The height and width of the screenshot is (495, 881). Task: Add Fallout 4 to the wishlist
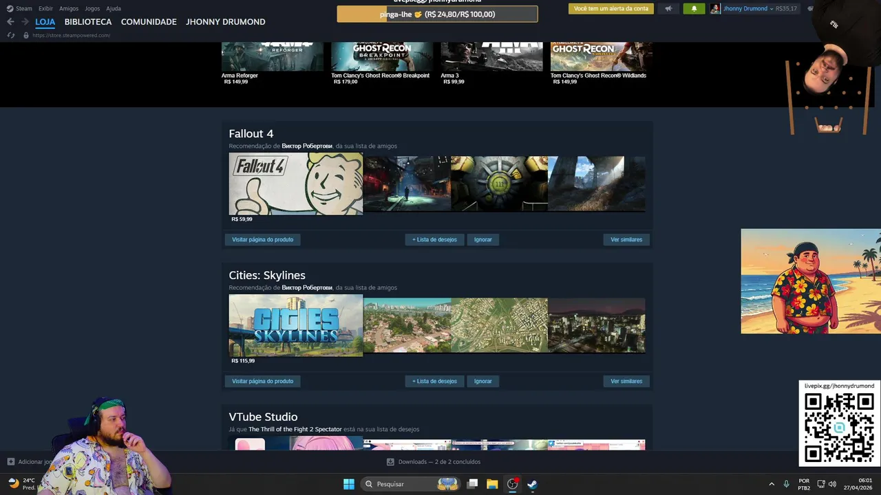(434, 239)
